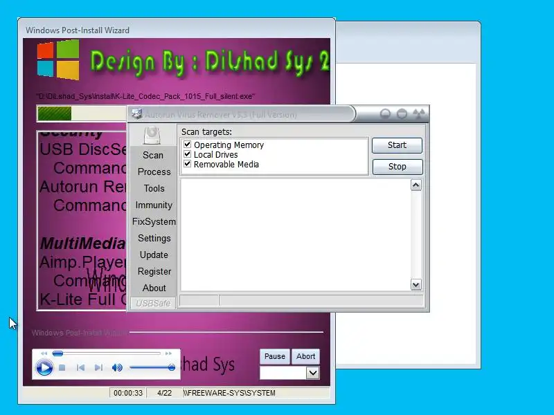Open the Update section

(x=154, y=255)
